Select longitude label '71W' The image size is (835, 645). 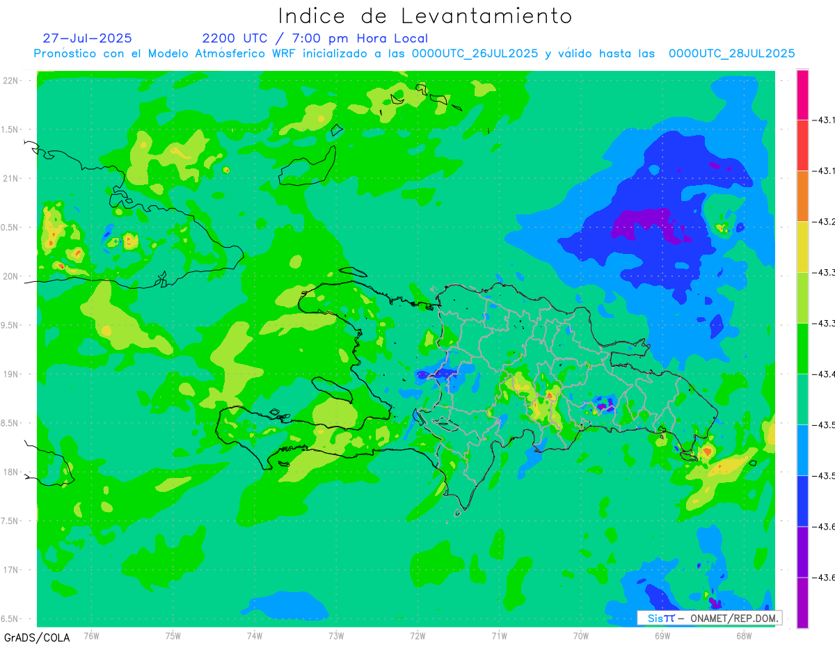coord(499,635)
